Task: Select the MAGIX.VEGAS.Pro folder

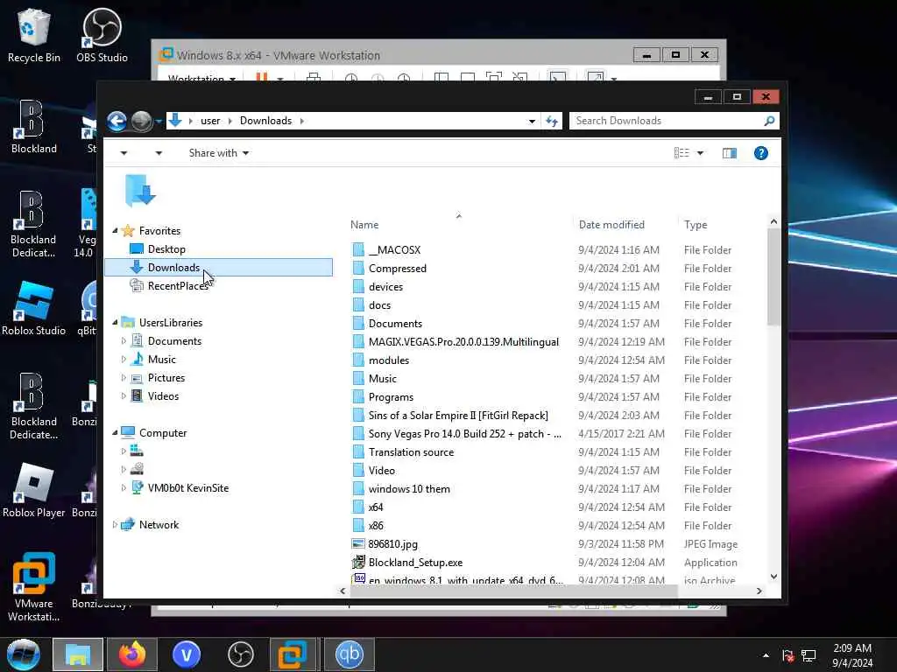Action: pyautogui.click(x=463, y=342)
